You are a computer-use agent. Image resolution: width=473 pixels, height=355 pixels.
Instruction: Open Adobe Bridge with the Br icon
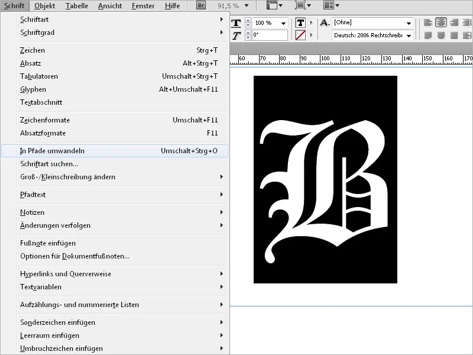(201, 5)
